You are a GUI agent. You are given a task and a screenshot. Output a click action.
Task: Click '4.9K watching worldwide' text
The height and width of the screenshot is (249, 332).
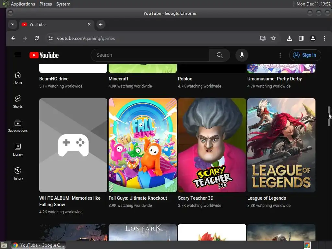(x=130, y=86)
